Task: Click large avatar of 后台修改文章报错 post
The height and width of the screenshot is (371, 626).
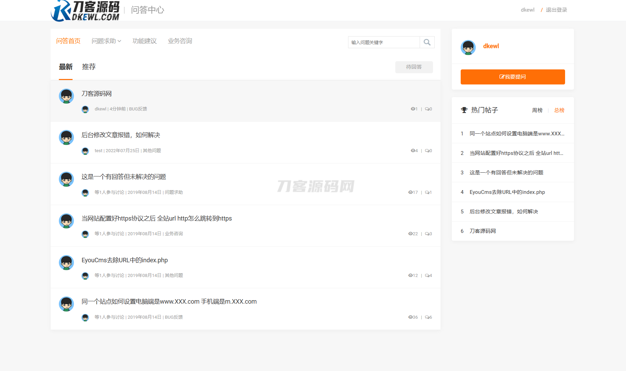Action: click(x=66, y=137)
